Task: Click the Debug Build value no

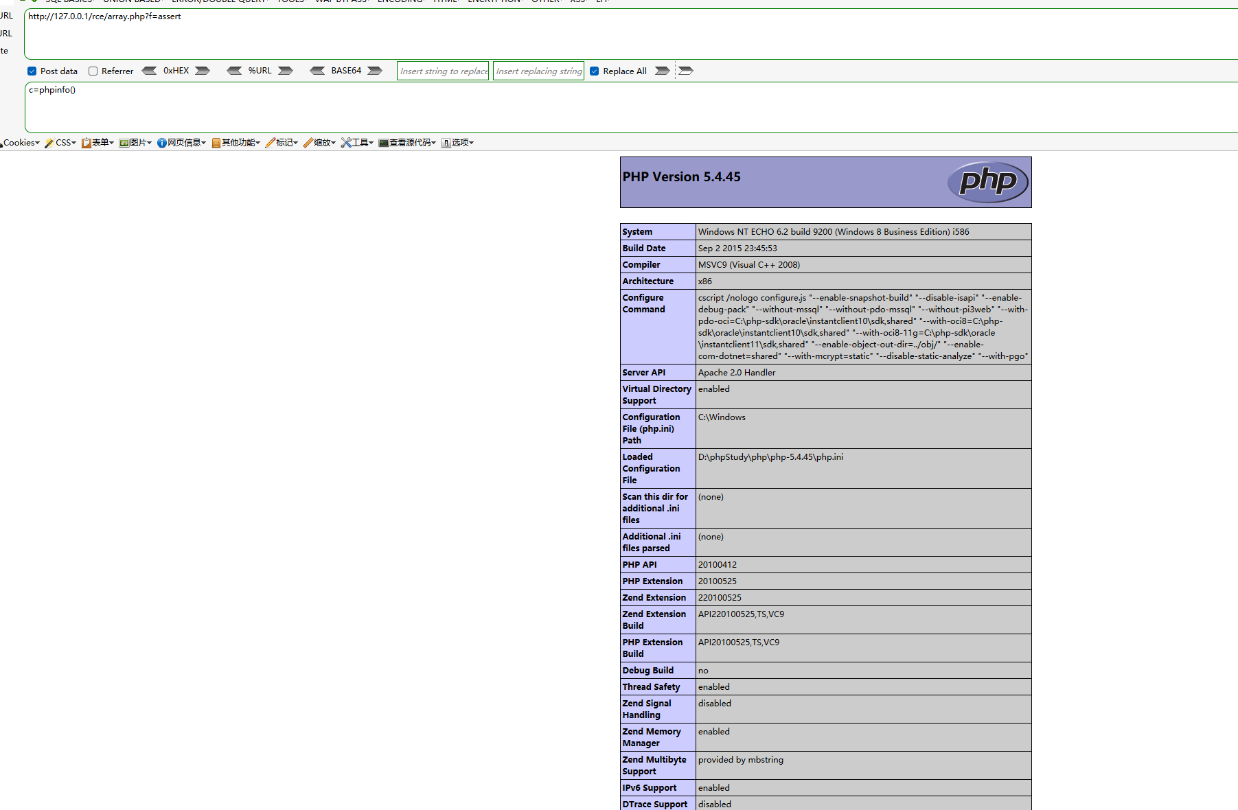Action: pos(703,671)
